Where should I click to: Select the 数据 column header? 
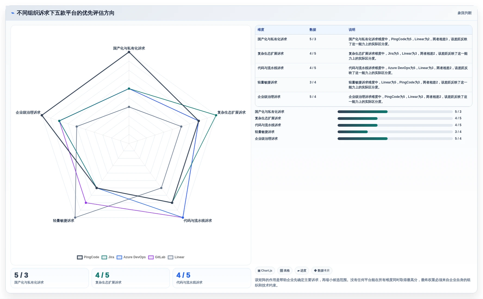313,30
